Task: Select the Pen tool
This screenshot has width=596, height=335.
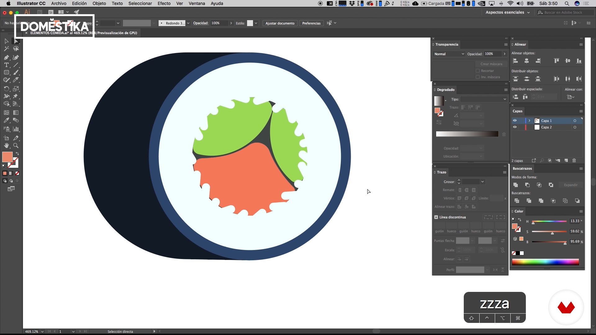Action: click(6, 57)
